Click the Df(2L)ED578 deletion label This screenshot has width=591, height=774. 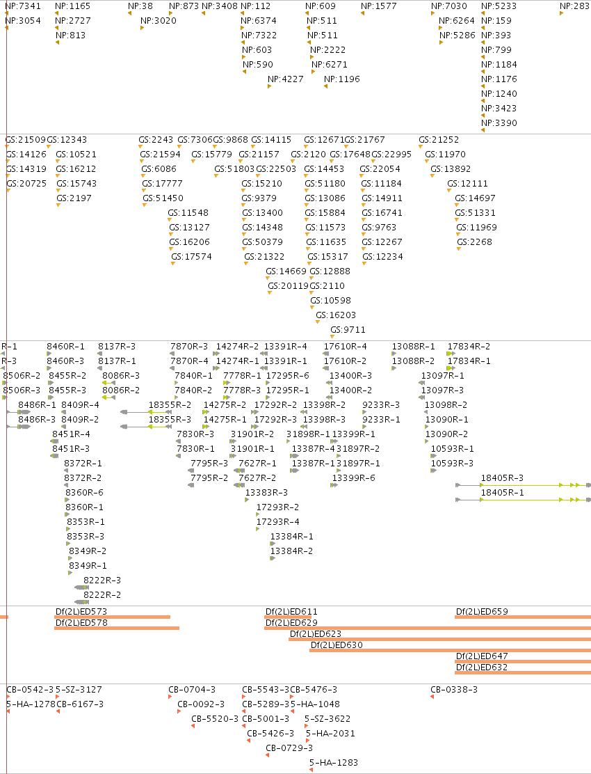tap(81, 623)
